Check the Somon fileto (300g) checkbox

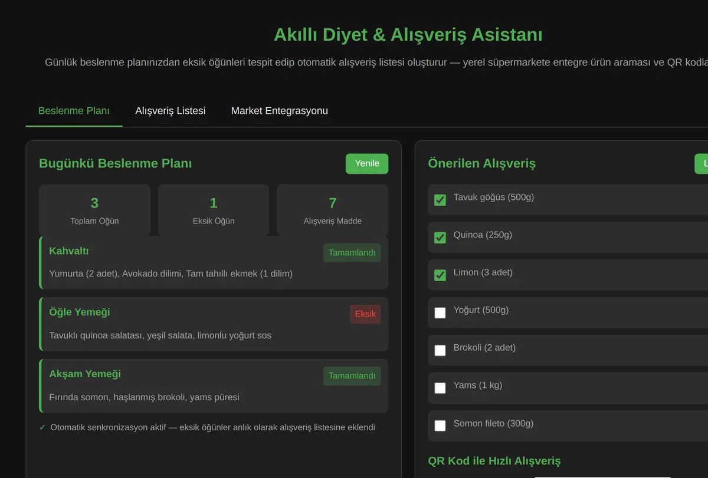click(x=440, y=426)
